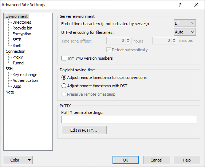Select Authentication under SSH
Screen dimensions: 205x167
pyautogui.click(x=25, y=80)
